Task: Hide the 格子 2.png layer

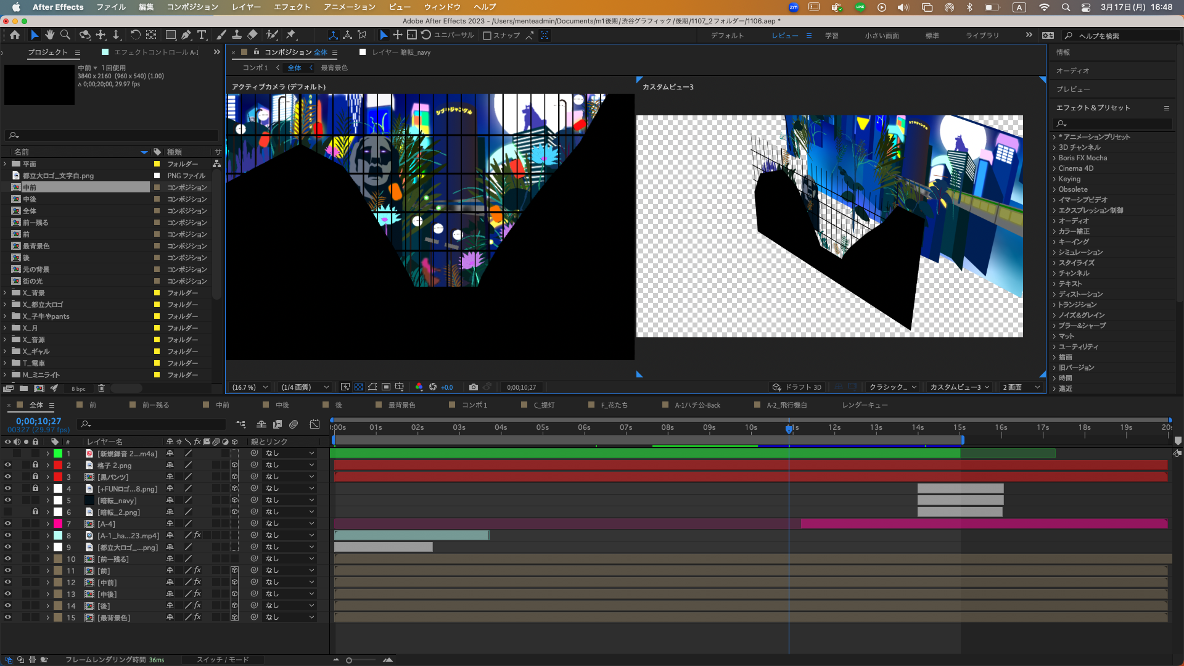Action: point(7,465)
